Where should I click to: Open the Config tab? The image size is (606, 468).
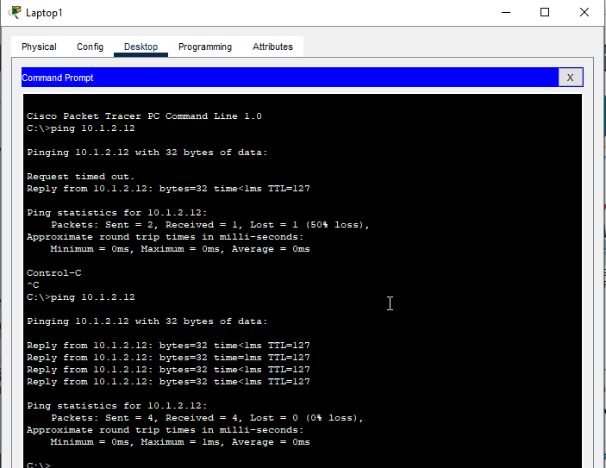(x=90, y=47)
